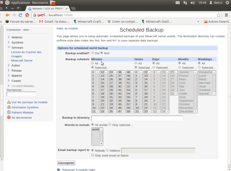Bookmark page with star icon

tap(219, 15)
